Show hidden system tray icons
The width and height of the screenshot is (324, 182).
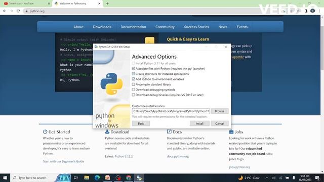267,178
